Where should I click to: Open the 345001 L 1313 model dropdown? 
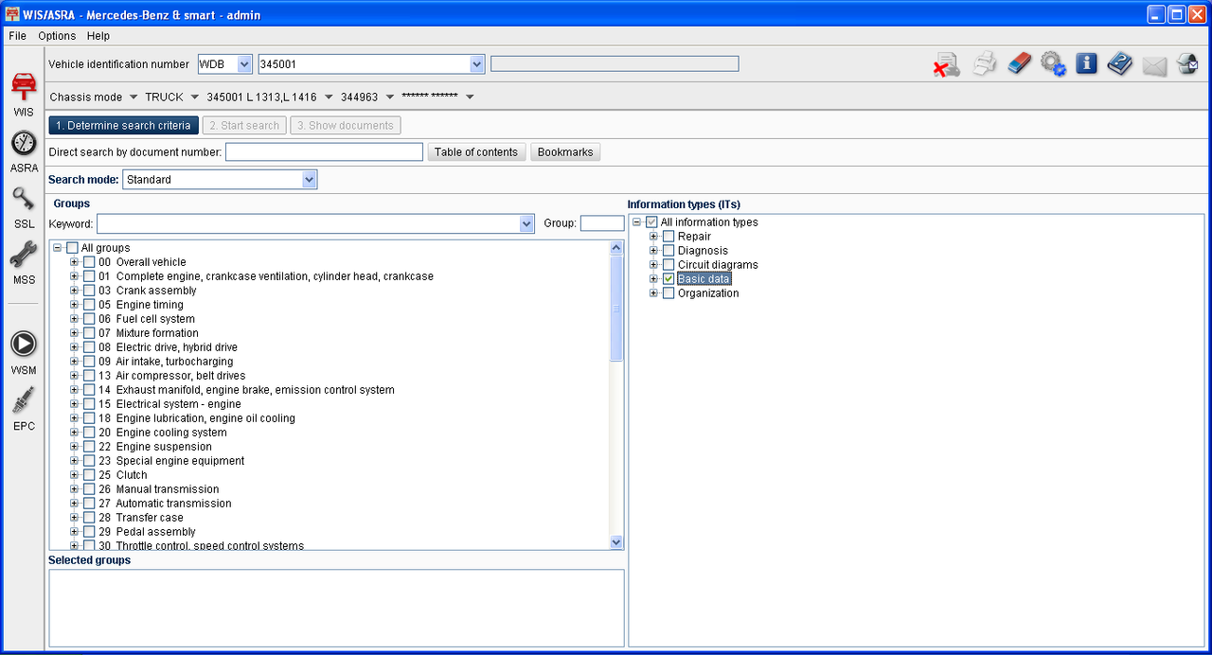click(329, 97)
